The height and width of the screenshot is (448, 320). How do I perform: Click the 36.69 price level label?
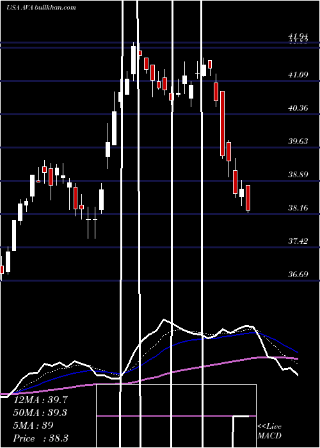(x=298, y=275)
